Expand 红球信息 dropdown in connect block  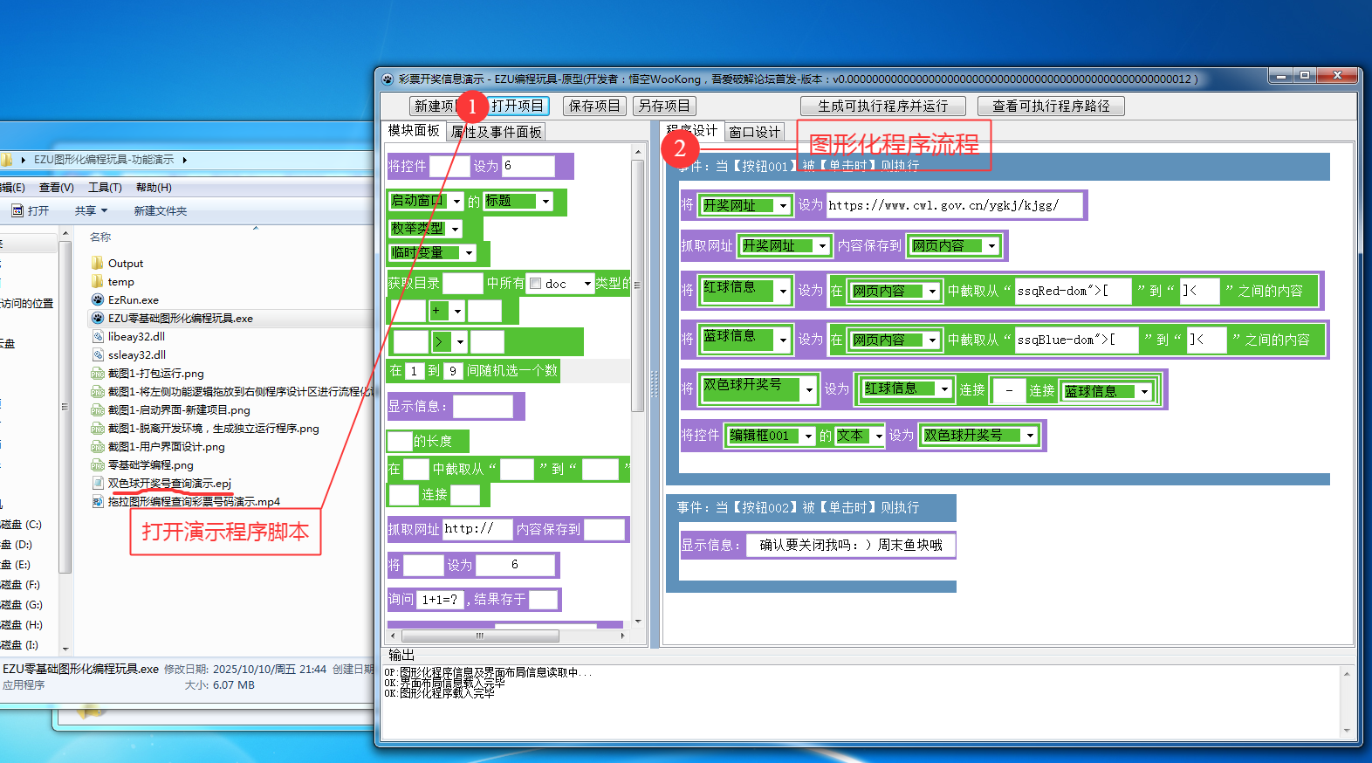pos(944,388)
